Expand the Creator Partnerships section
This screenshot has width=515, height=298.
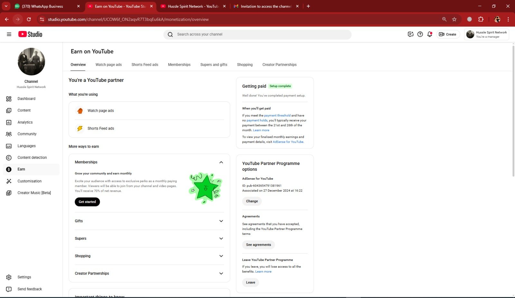pos(221,274)
